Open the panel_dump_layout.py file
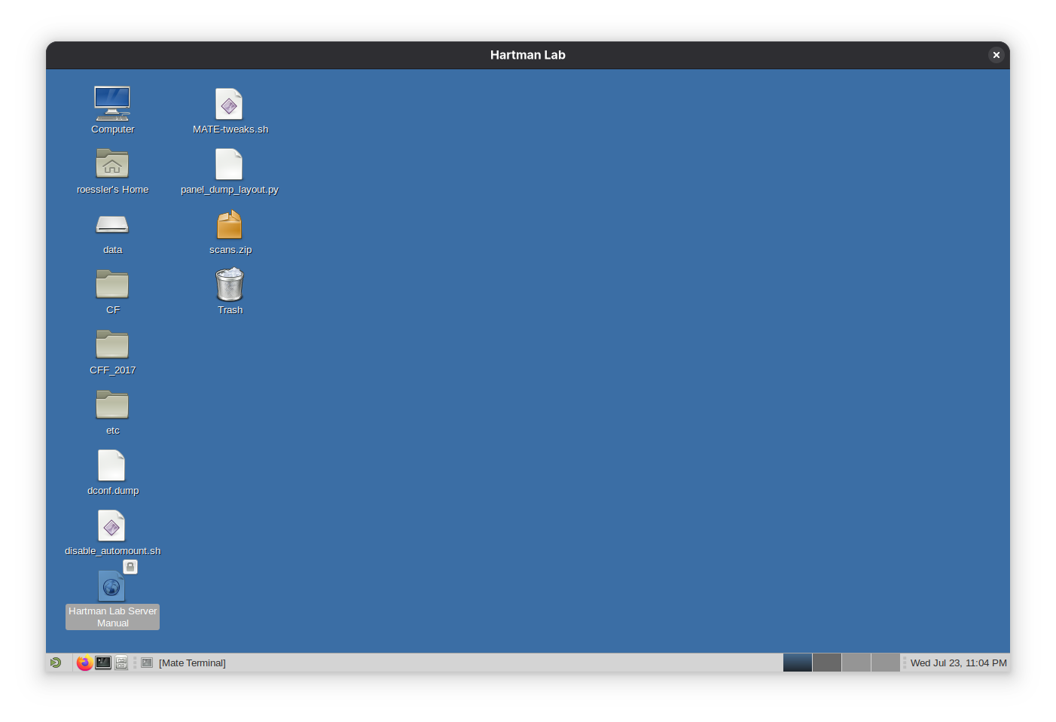Image resolution: width=1056 pixels, height=722 pixels. [229, 164]
